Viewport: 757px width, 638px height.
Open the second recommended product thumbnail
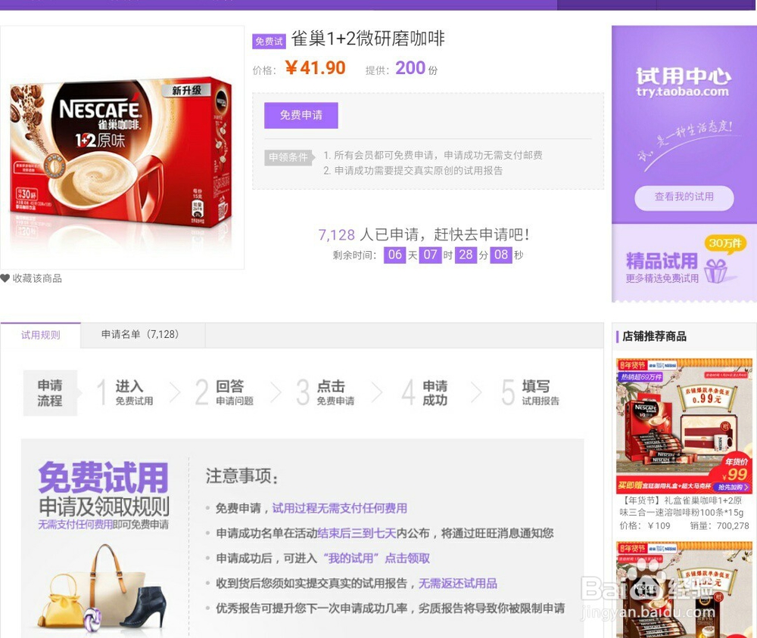pos(684,590)
